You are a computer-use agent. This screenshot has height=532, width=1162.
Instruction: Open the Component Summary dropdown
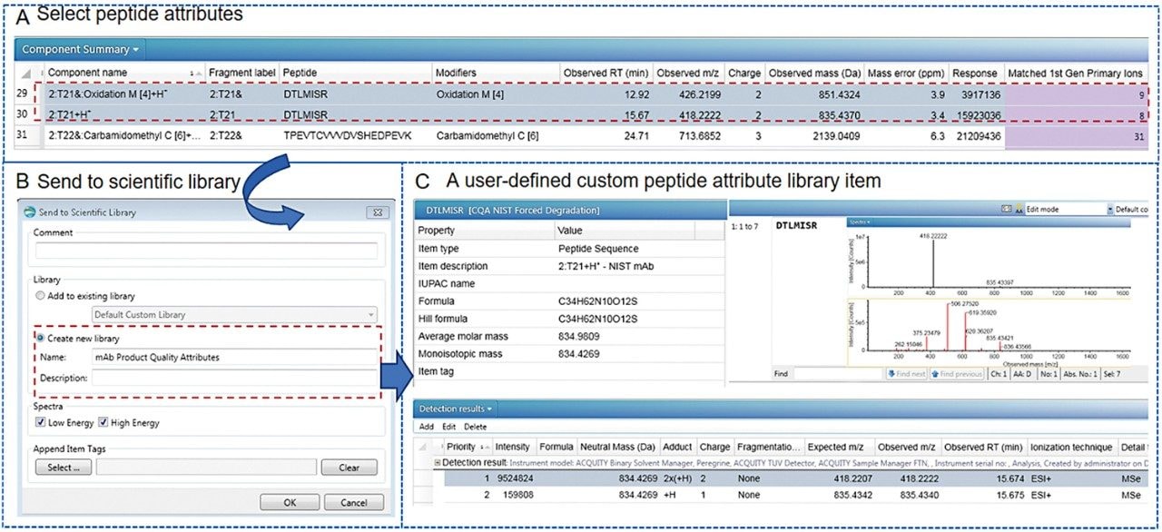point(81,50)
